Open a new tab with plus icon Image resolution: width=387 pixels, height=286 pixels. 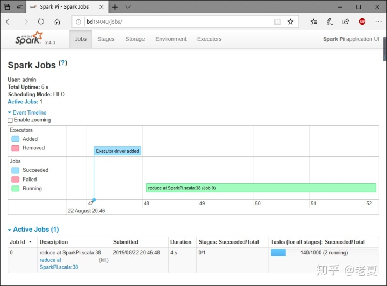pos(115,7)
